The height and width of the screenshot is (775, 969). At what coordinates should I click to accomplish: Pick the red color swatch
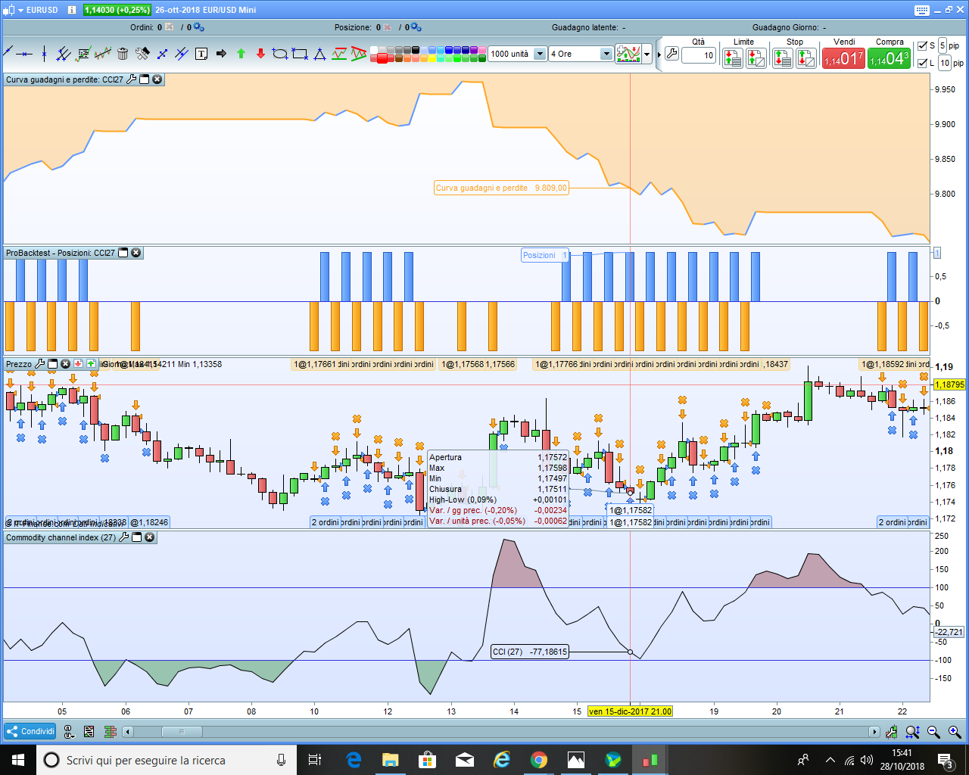pyautogui.click(x=382, y=58)
